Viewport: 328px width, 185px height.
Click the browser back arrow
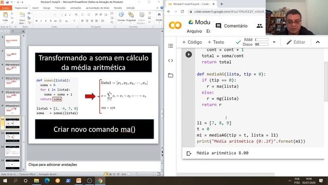[x=169, y=11]
